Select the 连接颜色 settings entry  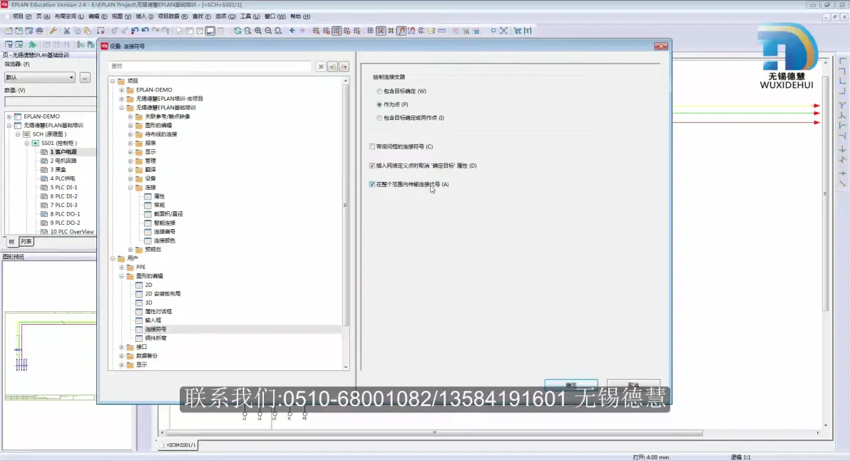tap(164, 240)
